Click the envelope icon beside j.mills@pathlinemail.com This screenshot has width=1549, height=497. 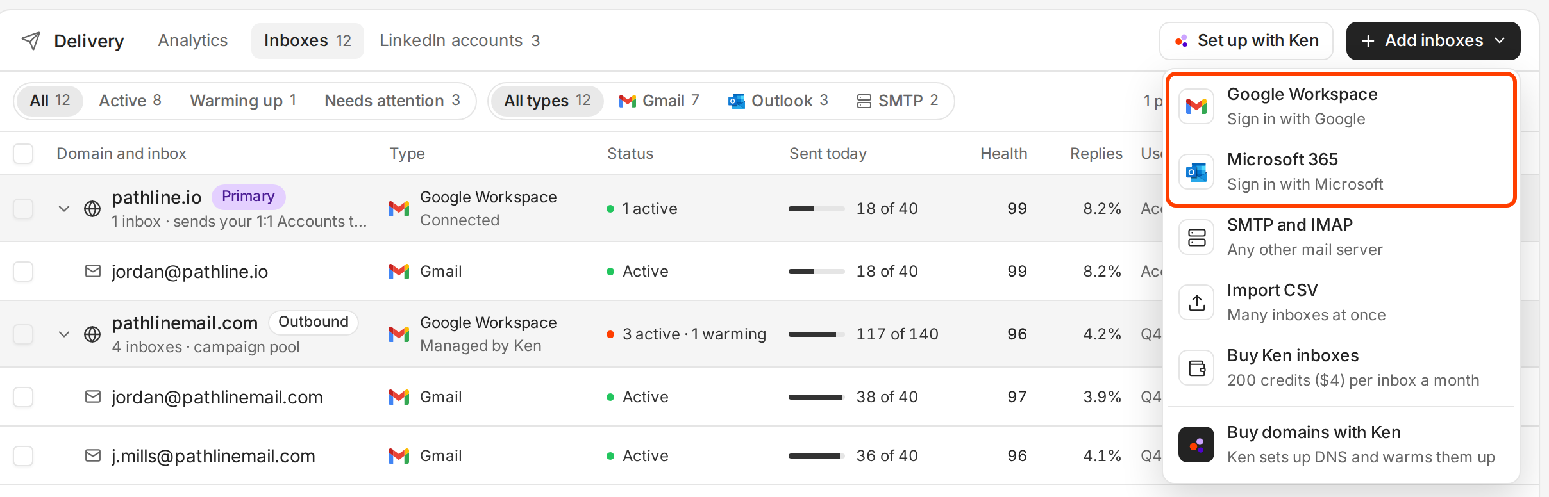pyautogui.click(x=93, y=456)
